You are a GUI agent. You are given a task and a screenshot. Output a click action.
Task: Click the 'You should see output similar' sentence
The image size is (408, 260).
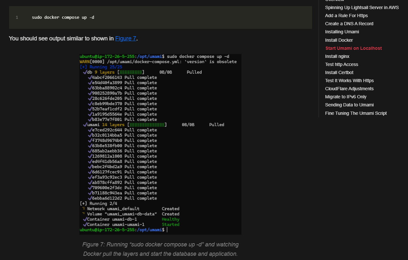[62, 38]
